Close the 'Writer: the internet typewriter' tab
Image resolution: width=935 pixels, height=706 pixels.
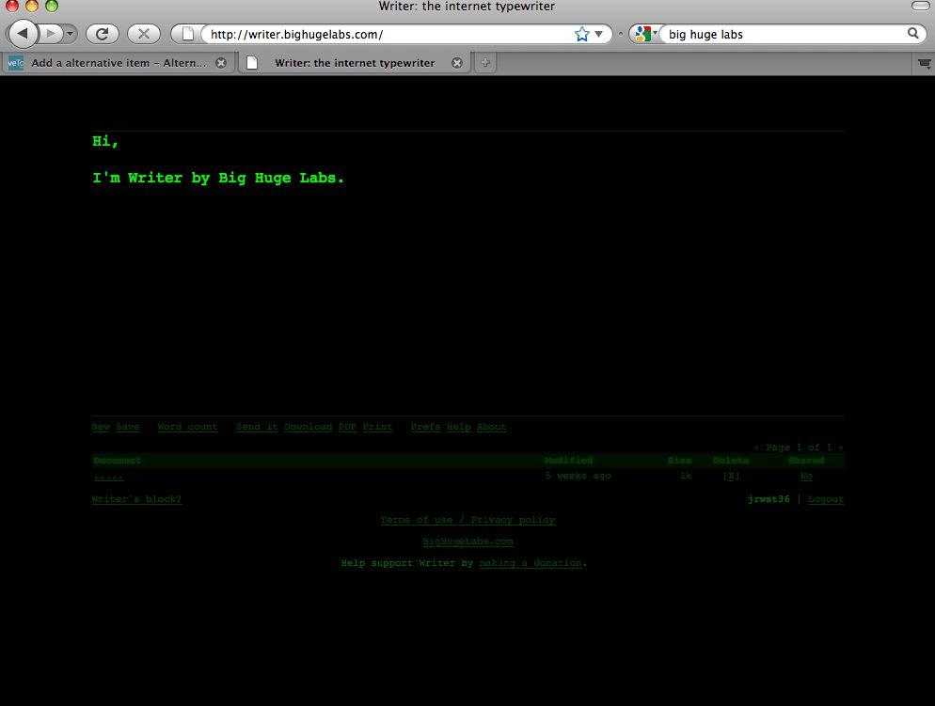click(457, 63)
